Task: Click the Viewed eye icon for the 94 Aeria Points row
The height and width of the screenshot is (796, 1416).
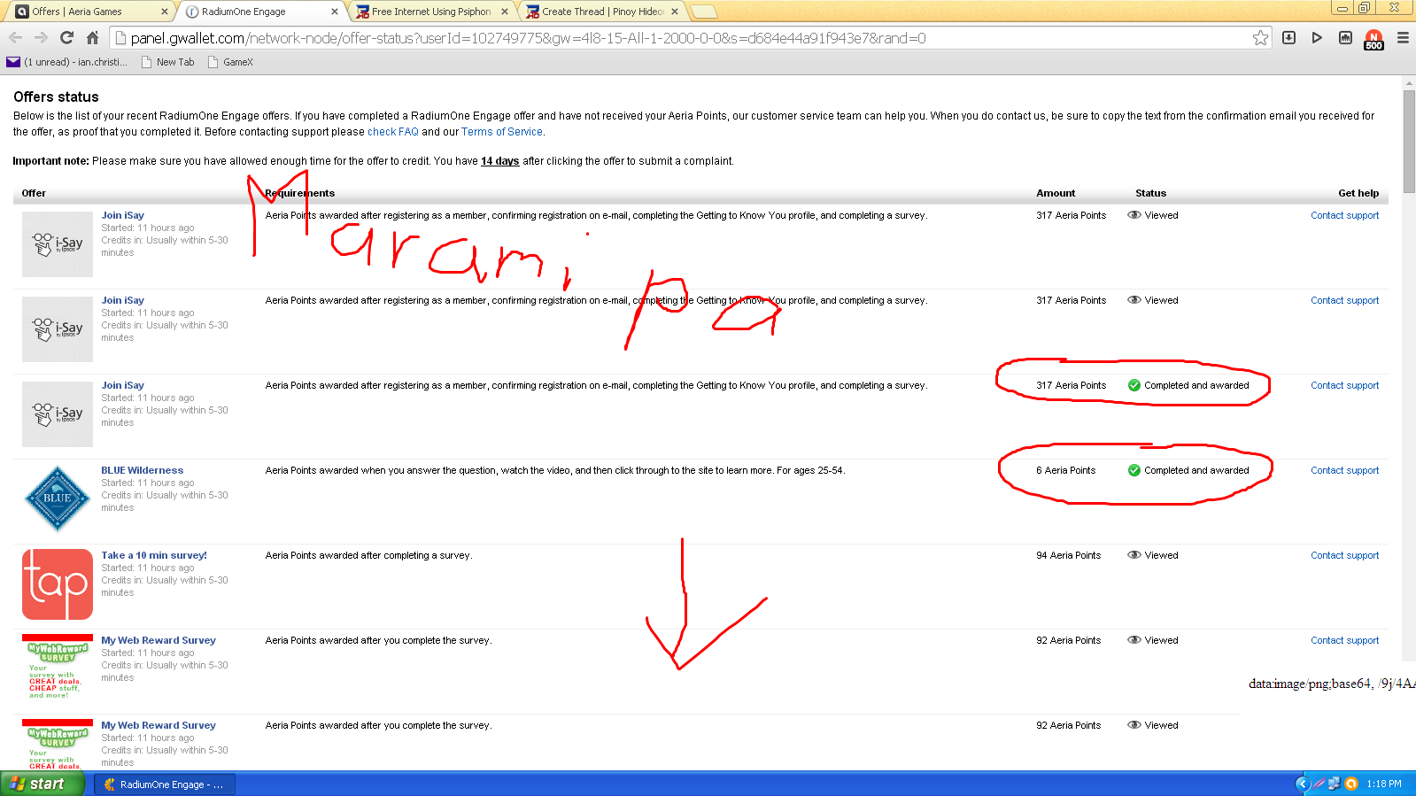Action: [x=1134, y=555]
